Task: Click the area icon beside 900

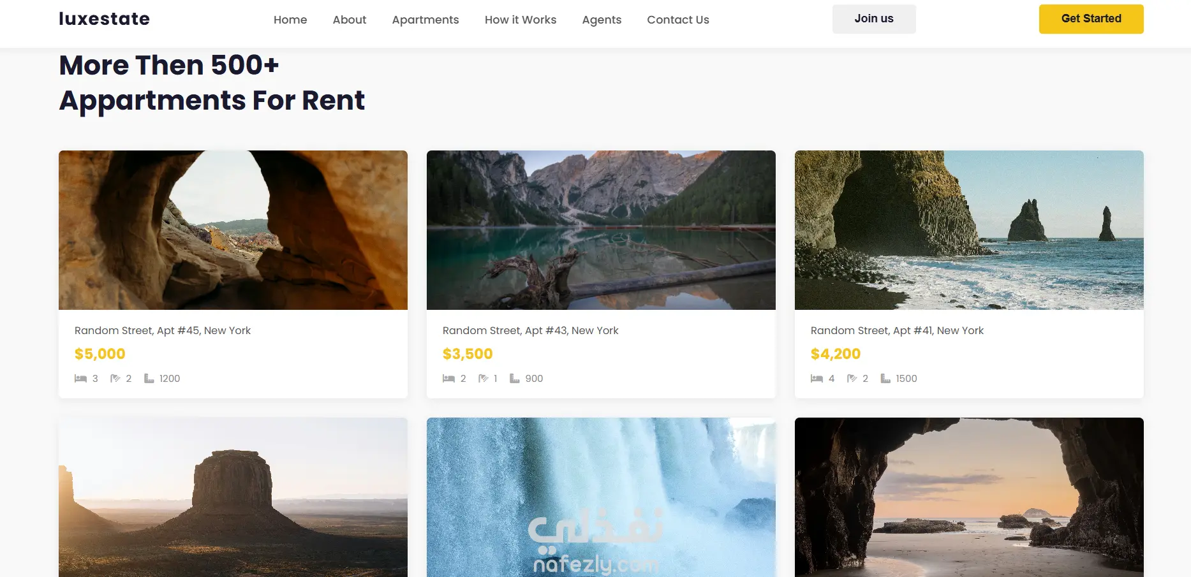Action: coord(515,379)
